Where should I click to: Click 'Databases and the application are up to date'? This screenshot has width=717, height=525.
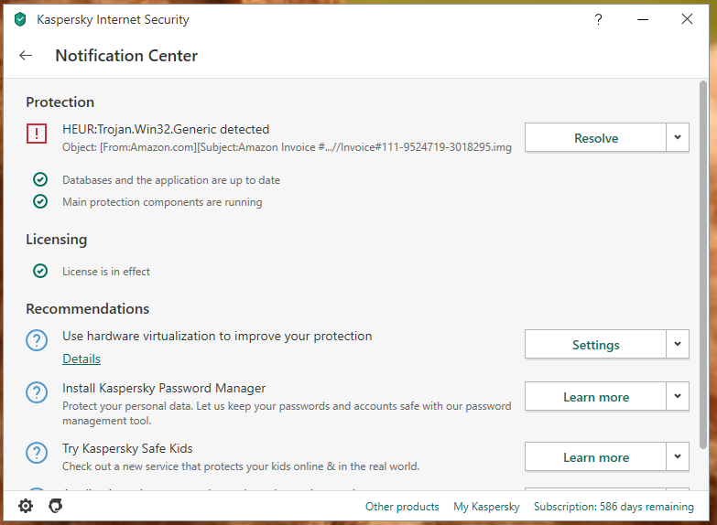point(171,180)
